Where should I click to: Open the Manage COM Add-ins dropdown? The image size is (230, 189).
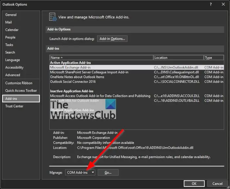80,173
